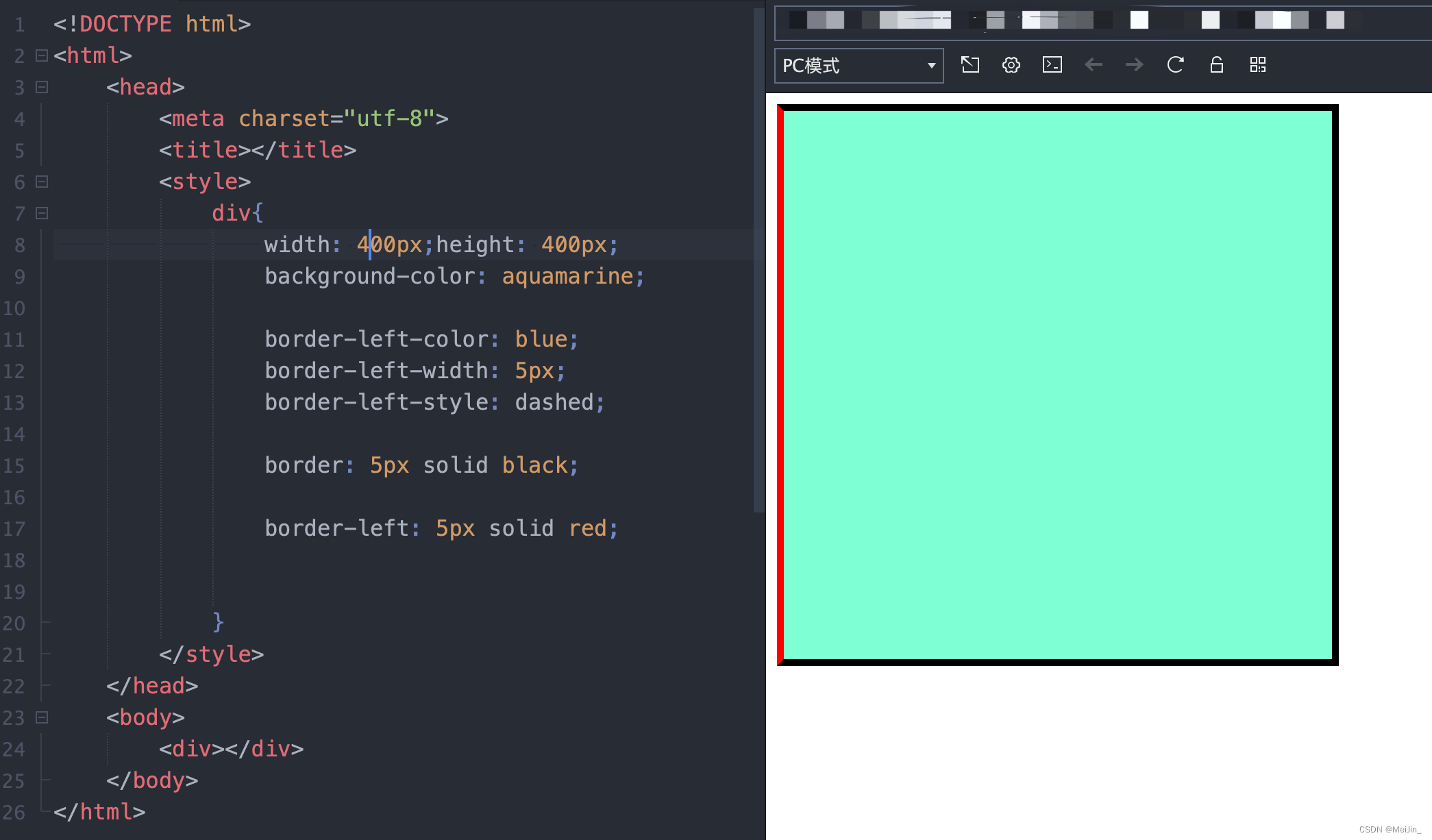The image size is (1432, 840).
Task: Click the editor vertical scrollbar
Action: (x=758, y=260)
